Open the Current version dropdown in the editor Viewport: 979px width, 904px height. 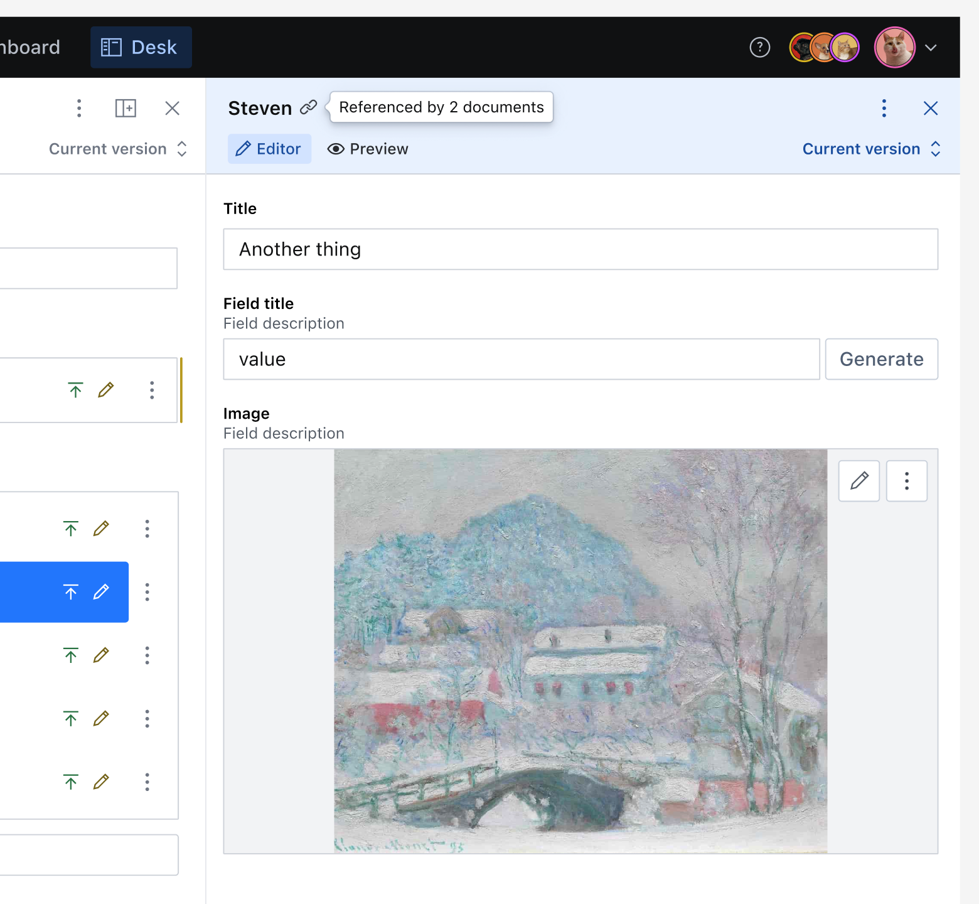(872, 149)
